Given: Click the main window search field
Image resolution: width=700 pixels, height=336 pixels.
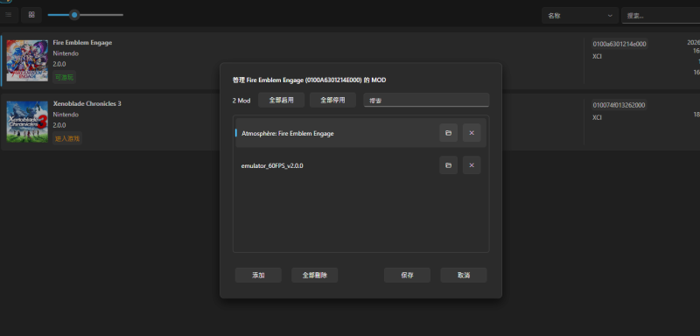Looking at the screenshot, I should tap(661, 16).
